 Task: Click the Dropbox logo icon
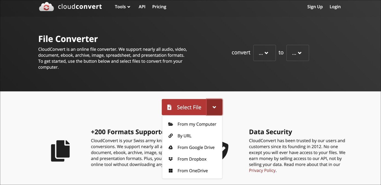(171, 159)
